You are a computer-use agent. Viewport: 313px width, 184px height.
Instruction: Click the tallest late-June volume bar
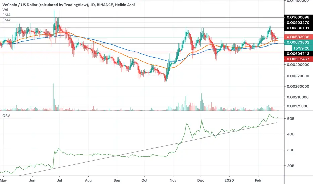(x=54, y=97)
